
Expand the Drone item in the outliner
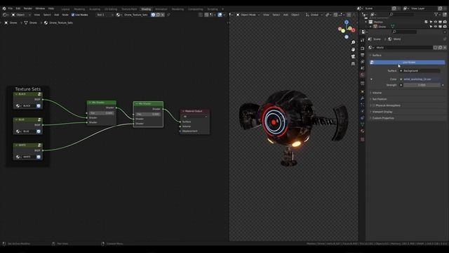370,27
